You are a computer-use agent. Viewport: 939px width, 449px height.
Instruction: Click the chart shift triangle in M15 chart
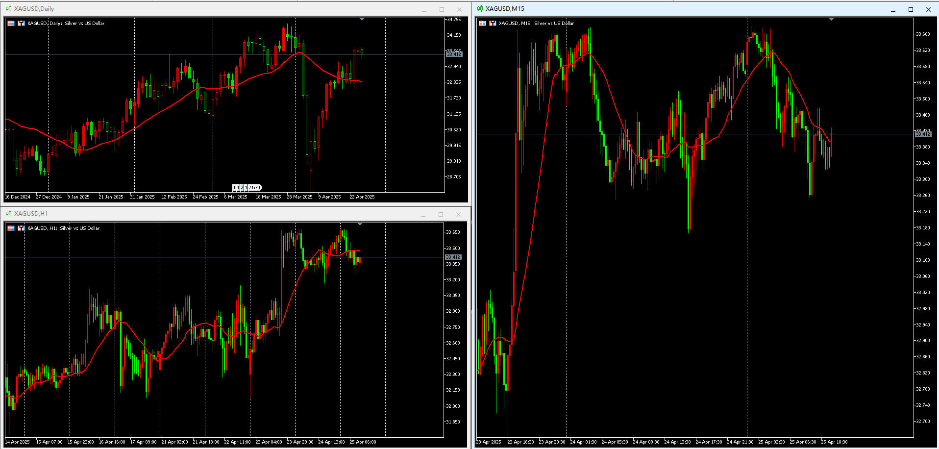point(831,19)
